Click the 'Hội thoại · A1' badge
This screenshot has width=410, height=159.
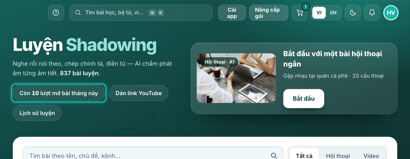point(220,62)
